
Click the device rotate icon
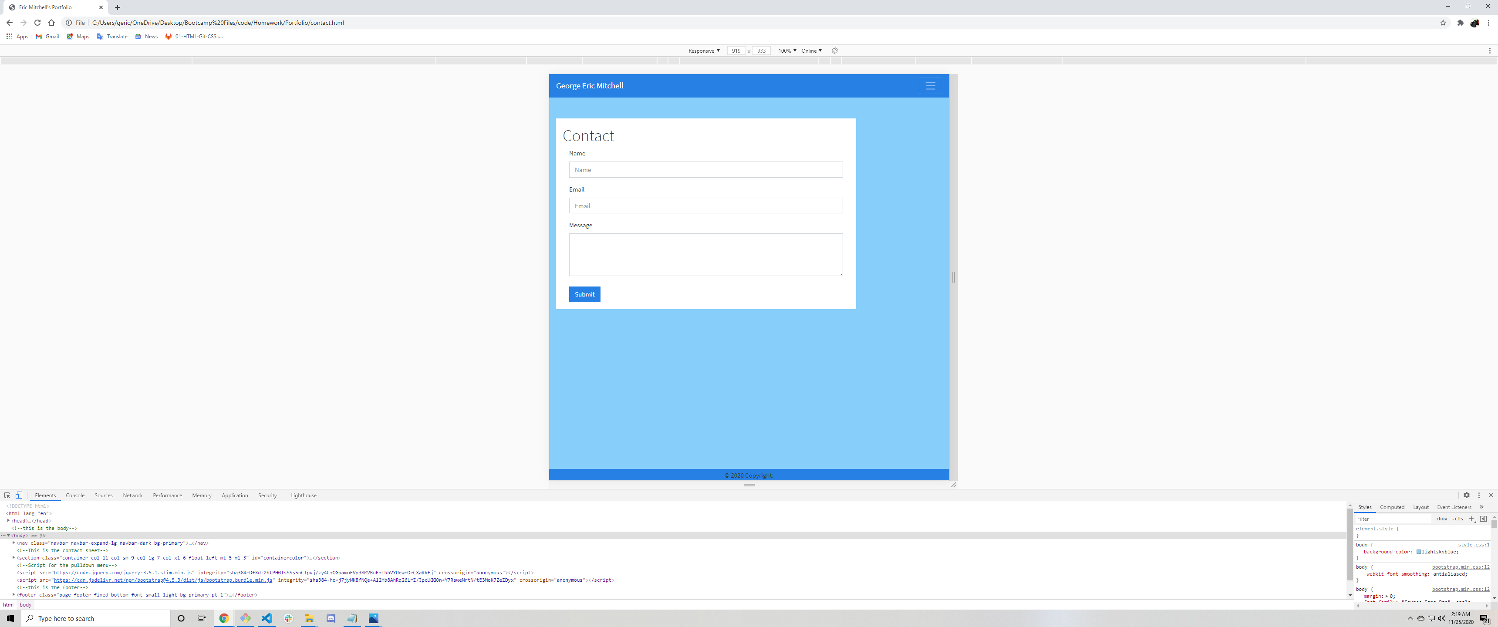[834, 51]
